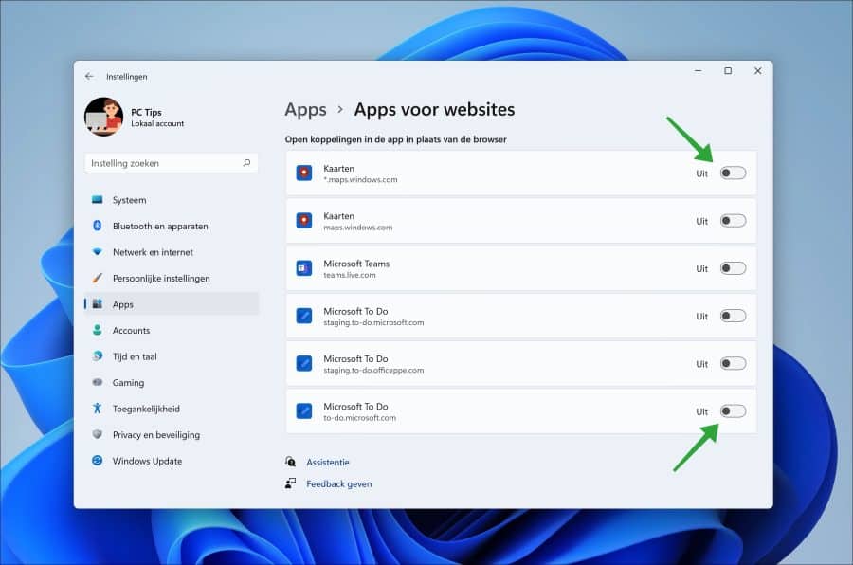853x565 pixels.
Task: Switch on staging.to-do.officeppe.com toggle
Action: (733, 364)
